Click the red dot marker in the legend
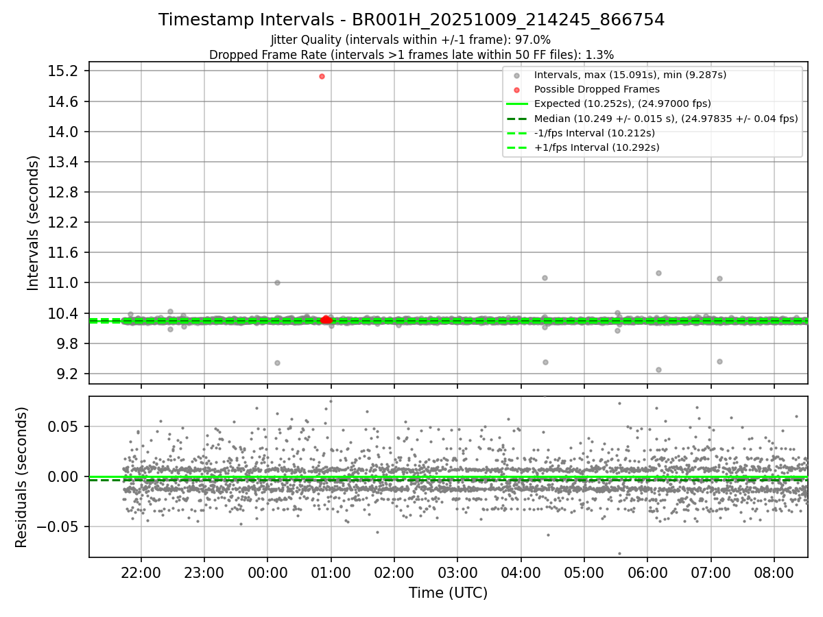Screen dimensions: 823x617 (x=516, y=90)
